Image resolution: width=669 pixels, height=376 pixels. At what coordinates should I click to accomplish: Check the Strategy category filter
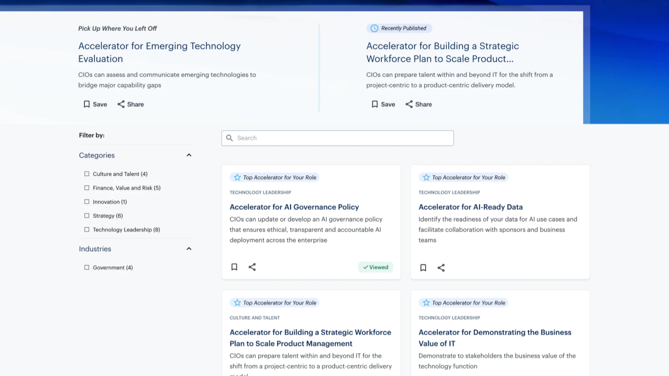tap(87, 216)
